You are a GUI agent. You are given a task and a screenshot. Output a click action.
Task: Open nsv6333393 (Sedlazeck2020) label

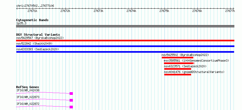click(x=38, y=49)
